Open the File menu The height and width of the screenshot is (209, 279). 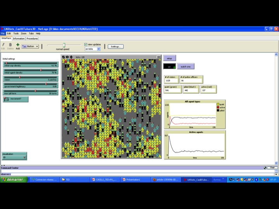pos(3,33)
